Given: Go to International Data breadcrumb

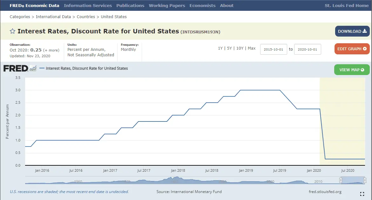Looking at the screenshot, I should 53,17.
